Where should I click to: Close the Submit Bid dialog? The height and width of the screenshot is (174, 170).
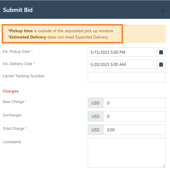[x=163, y=11]
